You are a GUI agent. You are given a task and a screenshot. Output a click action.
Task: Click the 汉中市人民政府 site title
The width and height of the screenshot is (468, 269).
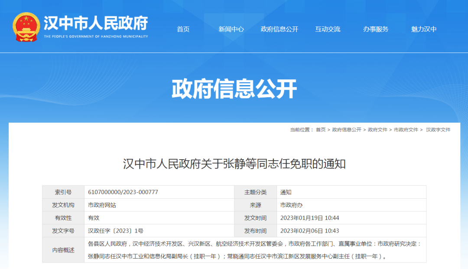pyautogui.click(x=96, y=23)
